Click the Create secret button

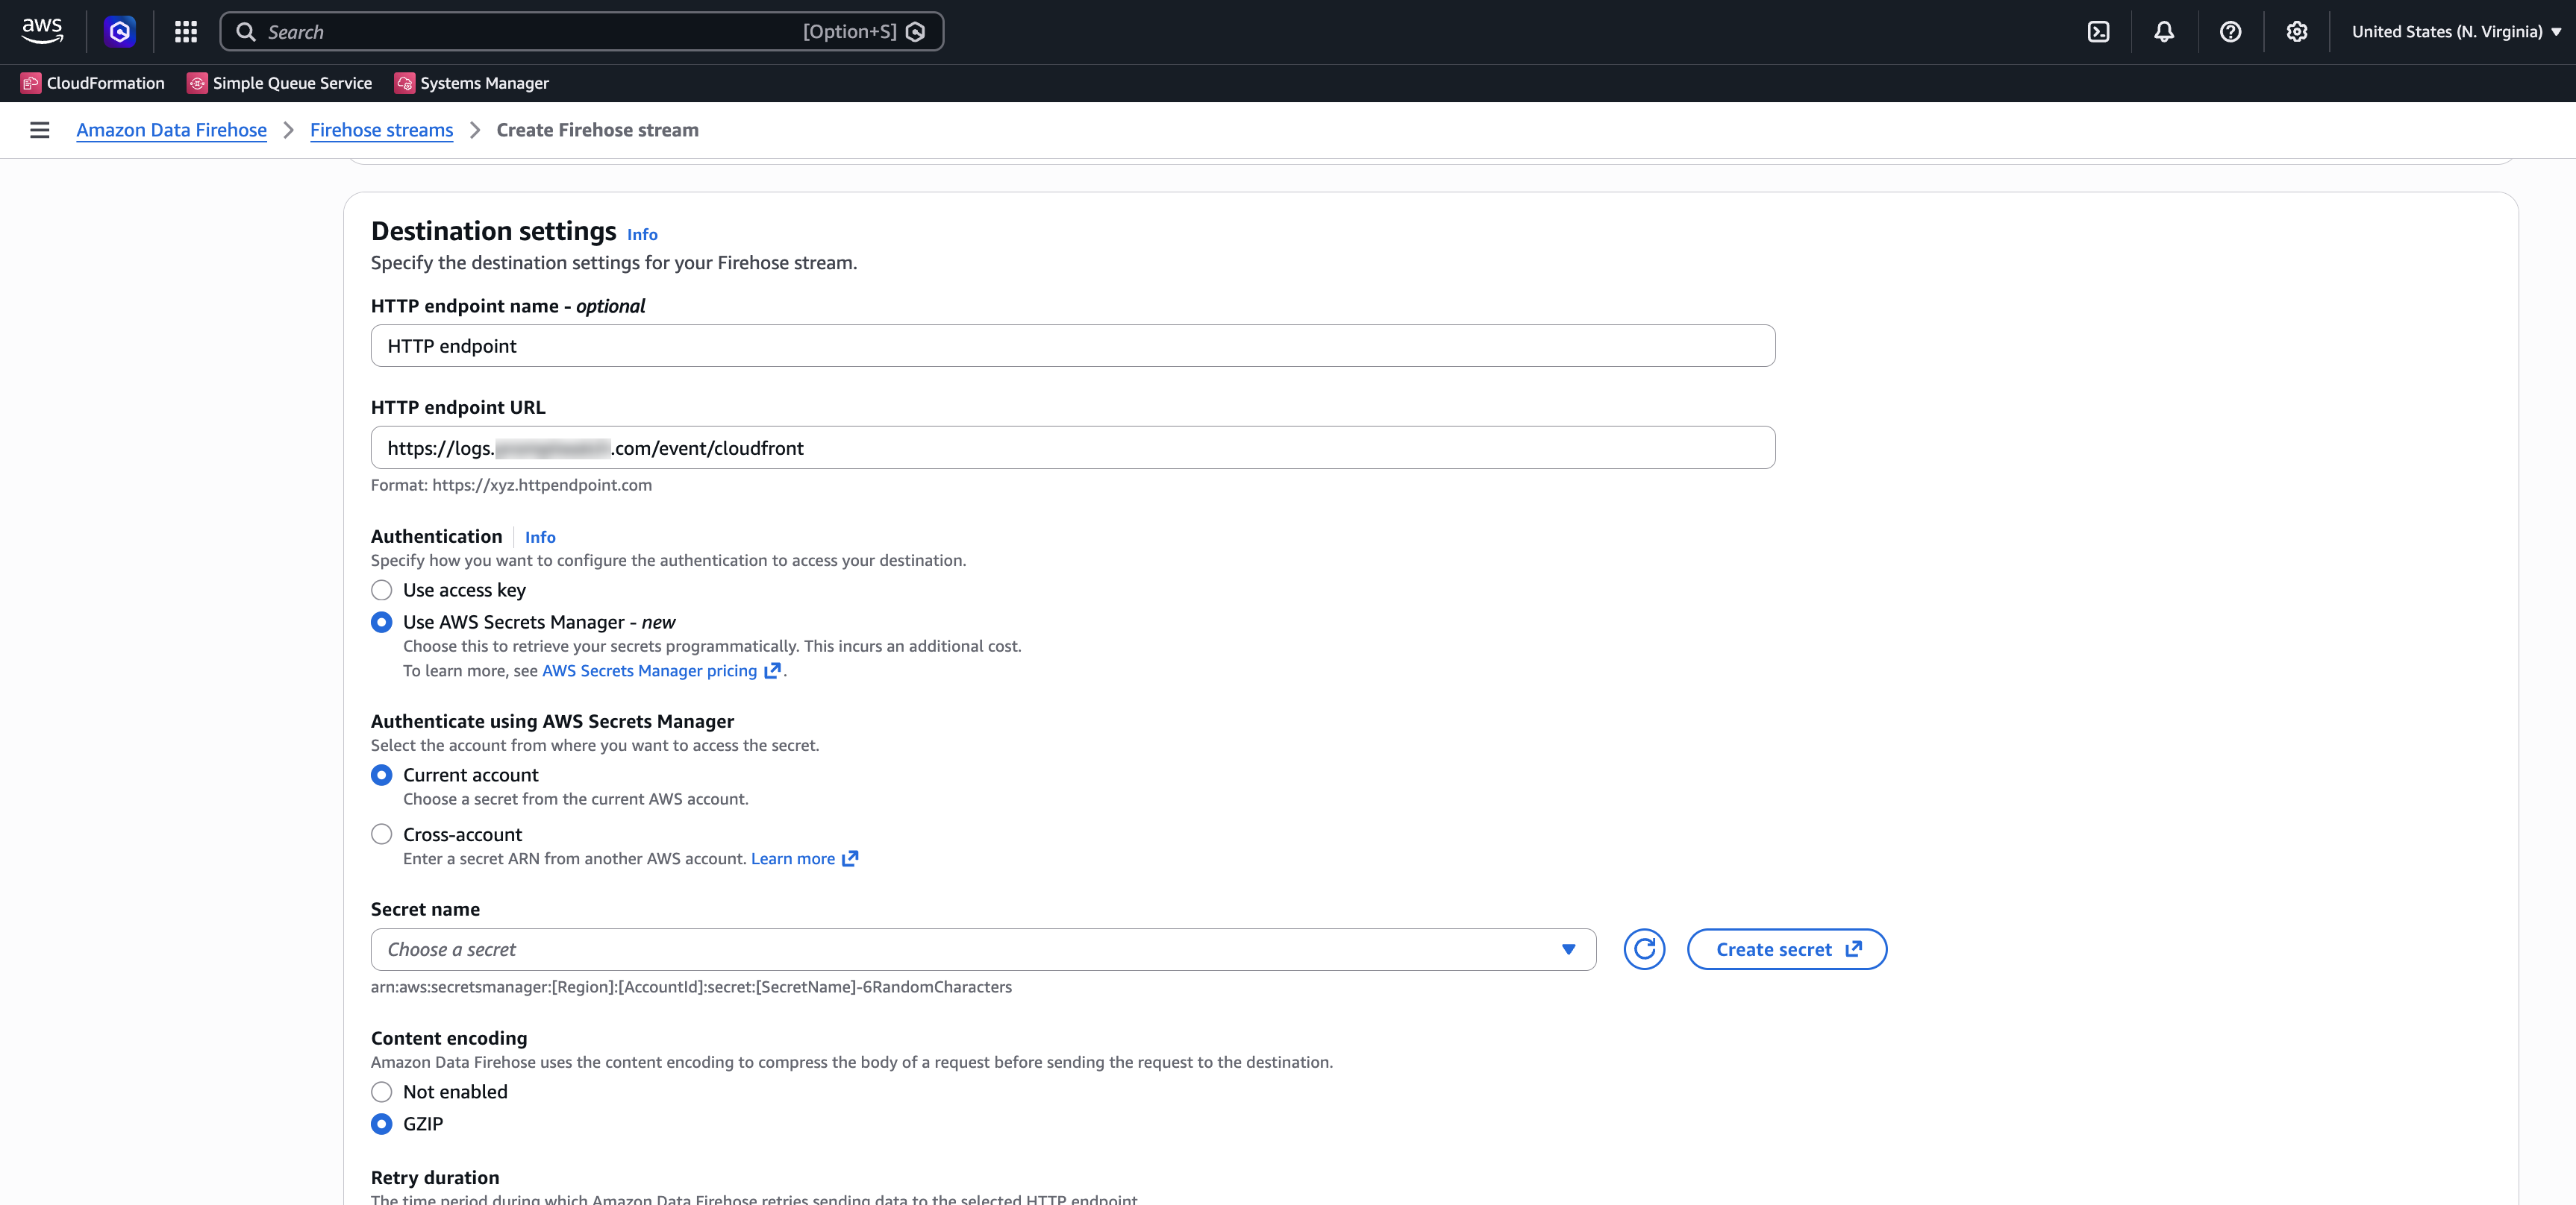point(1786,949)
